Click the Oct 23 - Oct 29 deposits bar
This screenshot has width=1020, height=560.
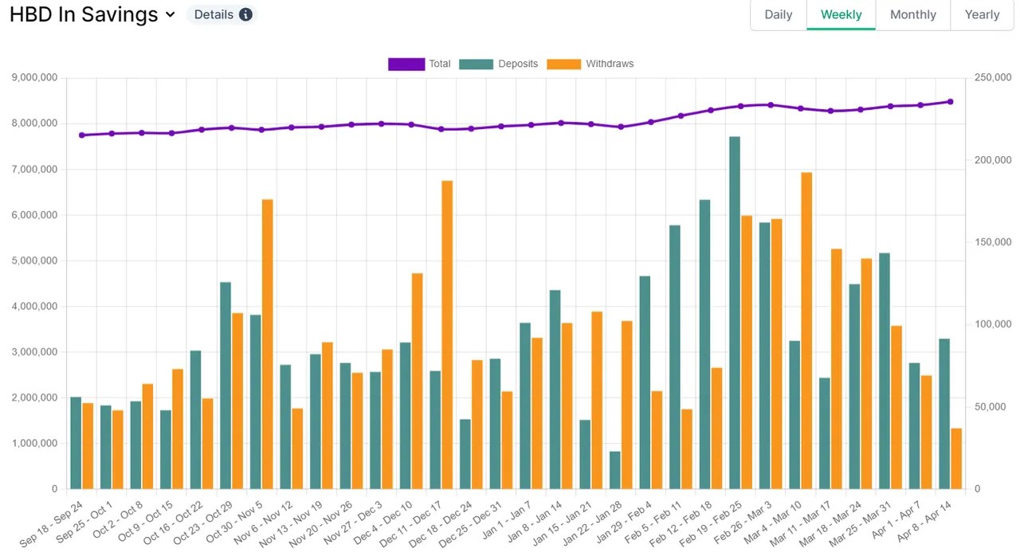point(226,386)
